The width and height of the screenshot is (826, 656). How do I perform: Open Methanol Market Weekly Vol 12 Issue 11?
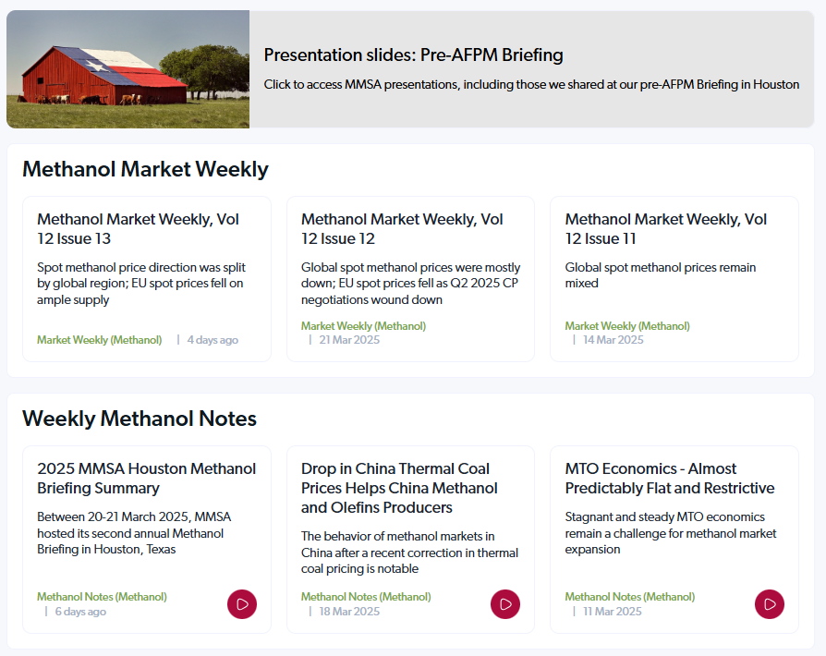[x=664, y=228]
